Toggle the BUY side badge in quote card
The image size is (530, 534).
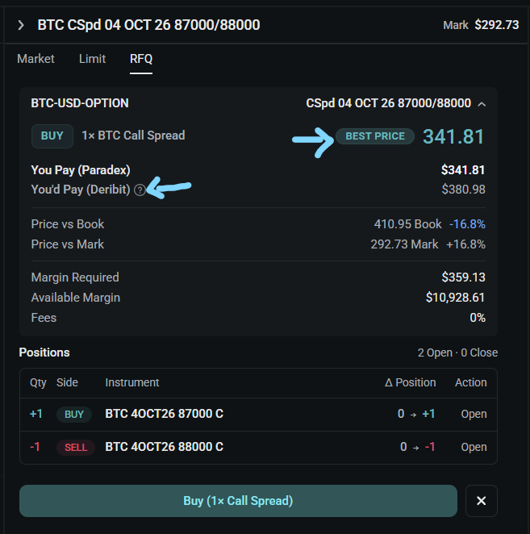tap(52, 136)
